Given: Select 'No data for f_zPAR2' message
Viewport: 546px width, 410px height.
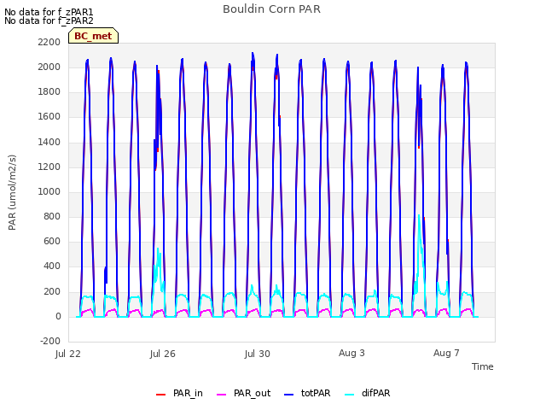Looking at the screenshot, I should 49,20.
